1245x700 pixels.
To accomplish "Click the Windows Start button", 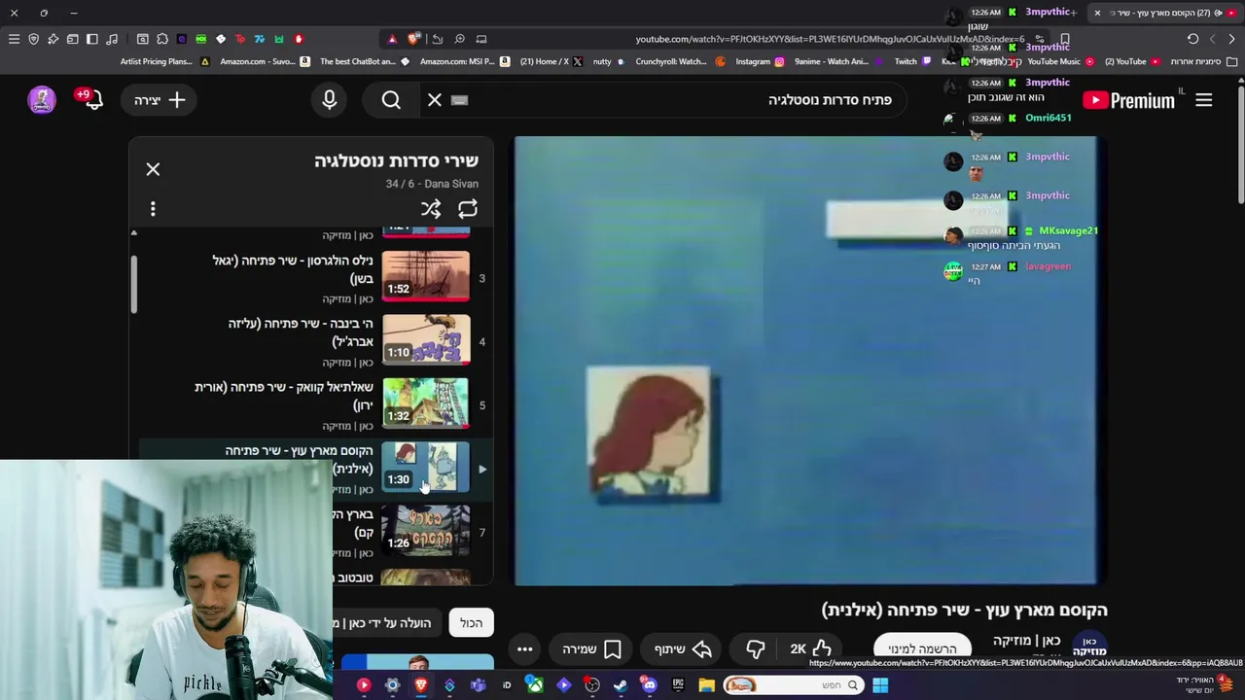I will (x=879, y=685).
